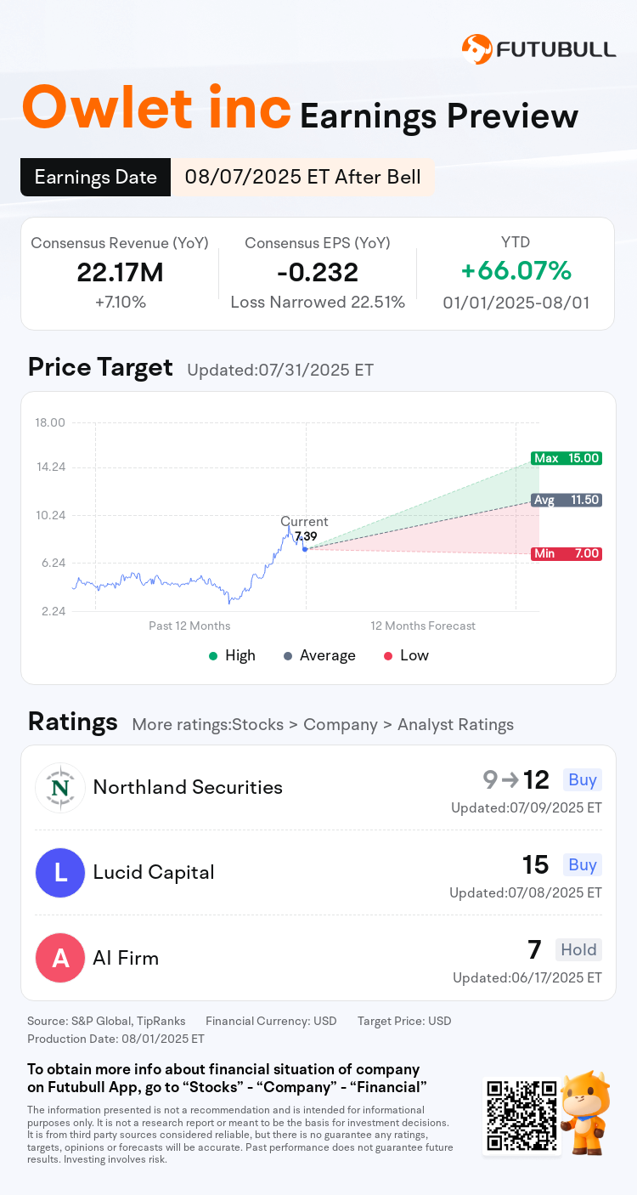Click the '12 Months Forecast' axis label
This screenshot has width=637, height=1195.
tap(423, 626)
